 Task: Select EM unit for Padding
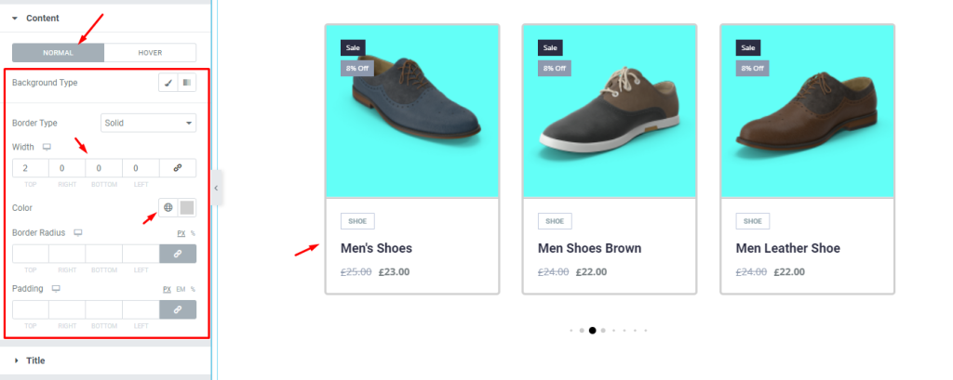(x=181, y=290)
